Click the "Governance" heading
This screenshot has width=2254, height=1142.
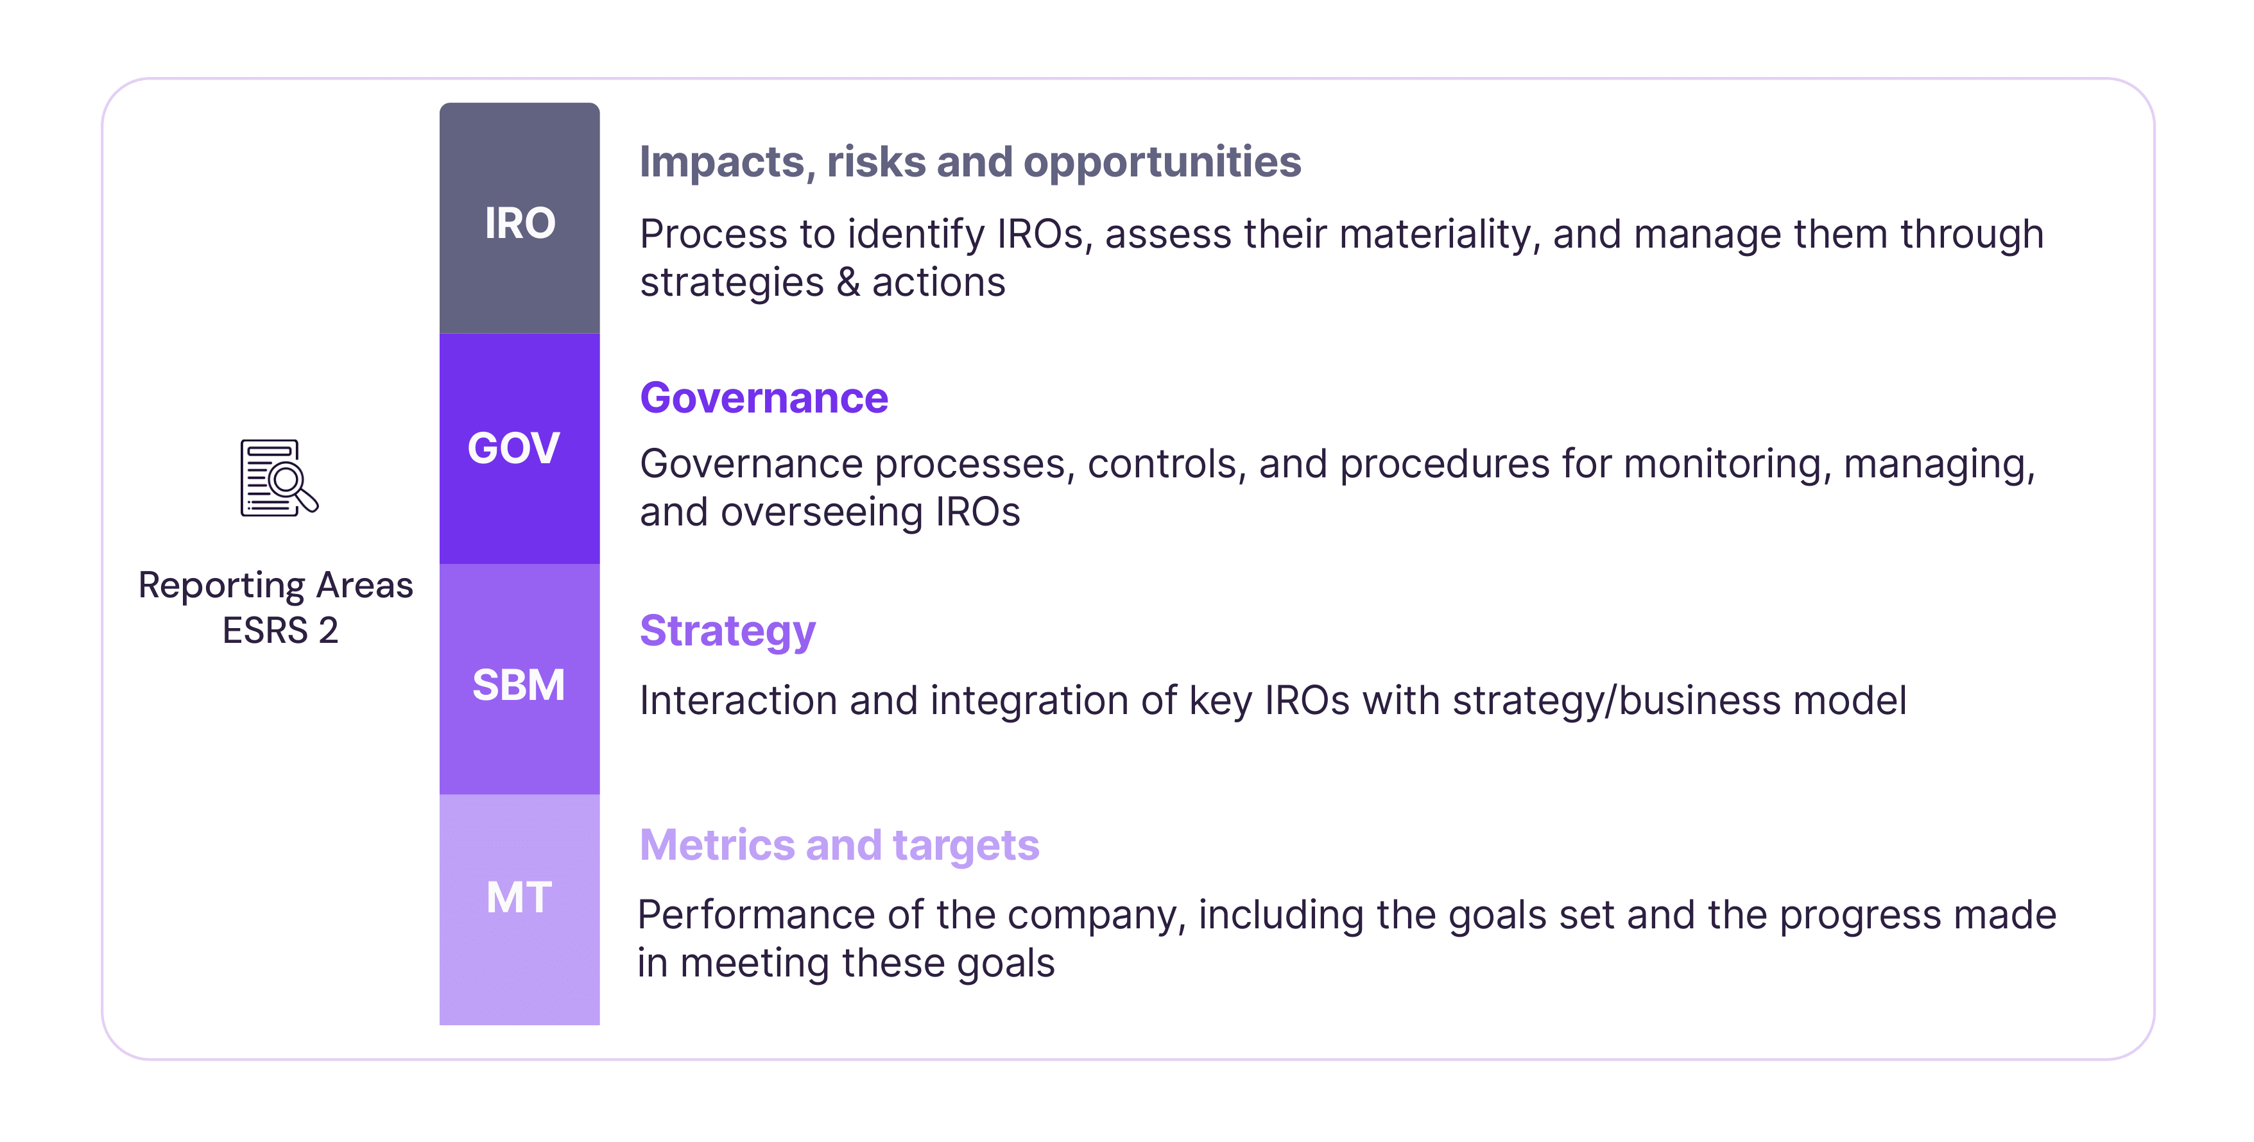click(x=764, y=398)
